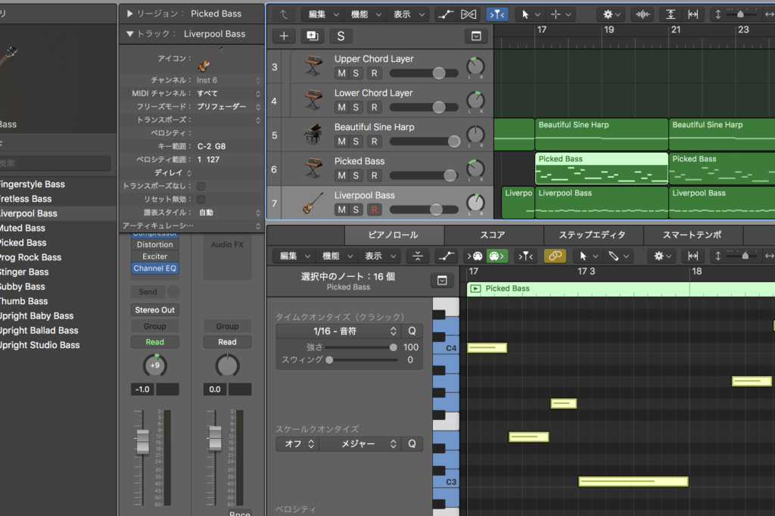
Task: Open the 譜表スタイル dropdown
Action: pyautogui.click(x=228, y=213)
